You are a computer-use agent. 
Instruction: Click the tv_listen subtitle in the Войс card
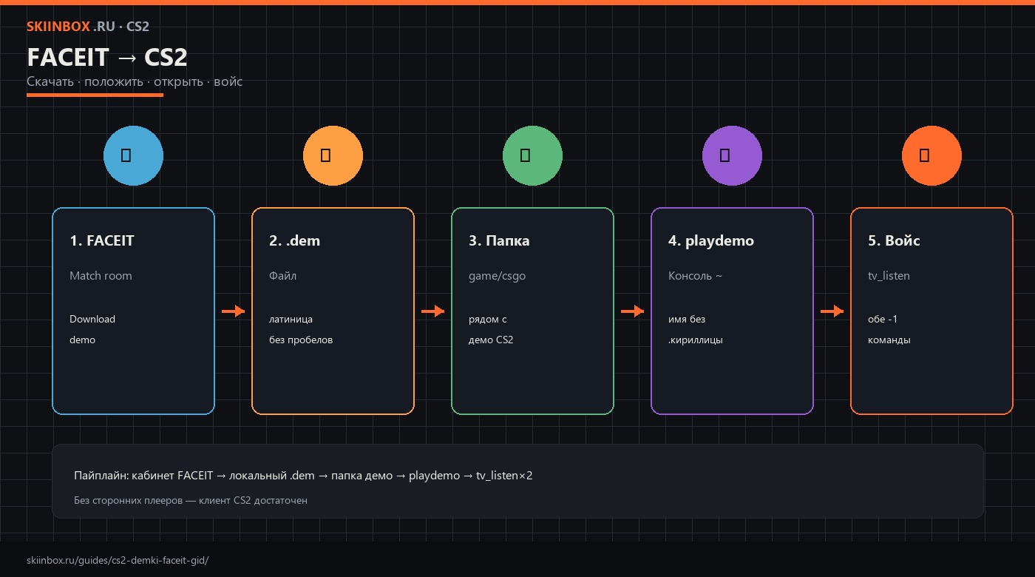point(889,275)
